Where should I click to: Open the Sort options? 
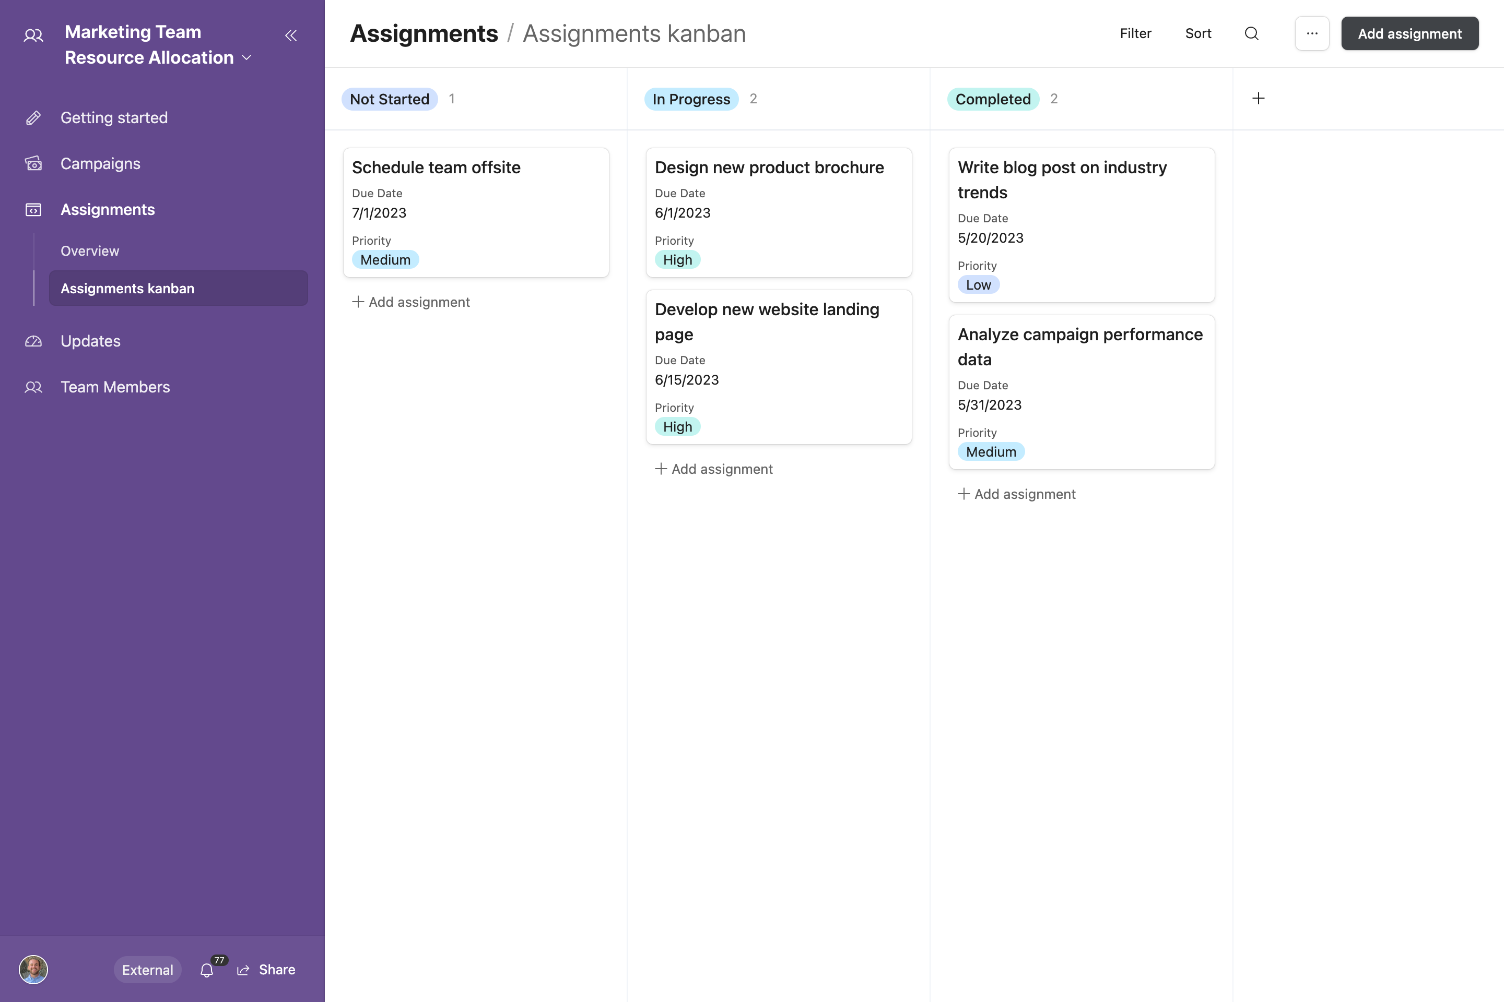[x=1197, y=33]
